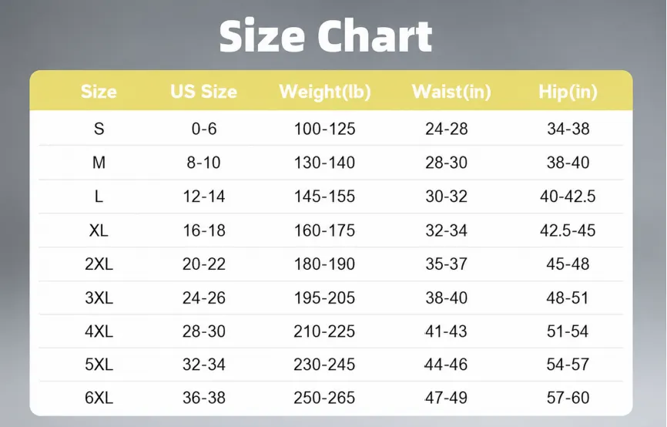Select the S size row label
Viewport: 667px width, 427px height.
pyautogui.click(x=99, y=129)
